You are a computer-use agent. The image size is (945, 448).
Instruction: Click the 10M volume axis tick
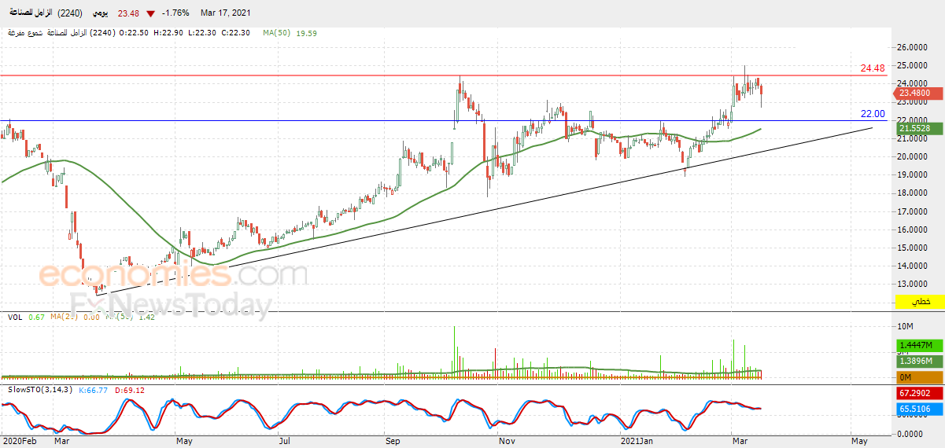point(905,325)
